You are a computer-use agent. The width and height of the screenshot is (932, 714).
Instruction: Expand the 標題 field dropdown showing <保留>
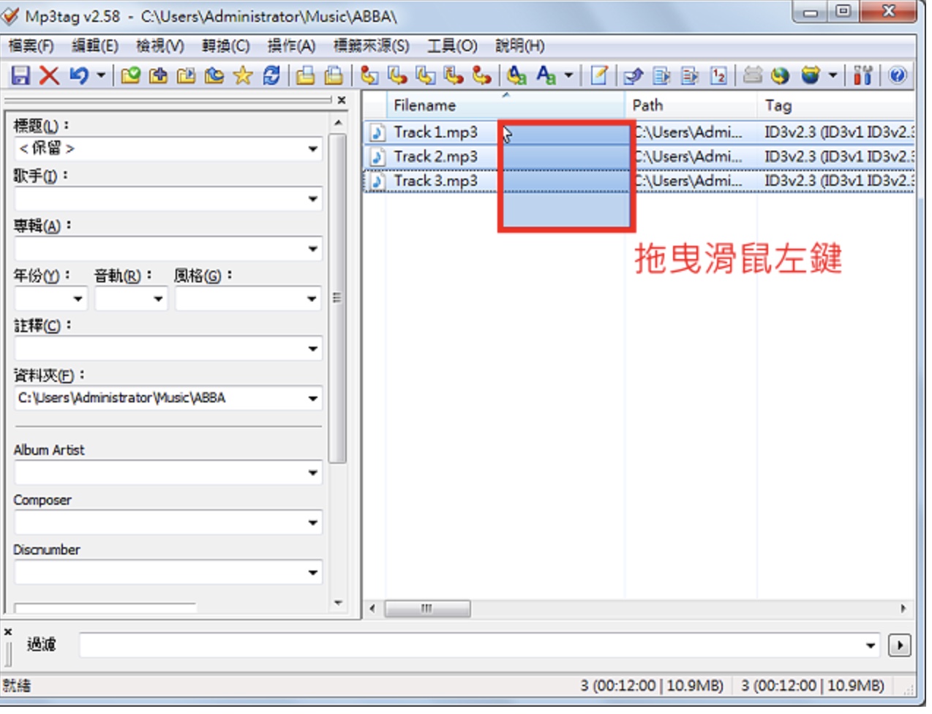[x=313, y=149]
